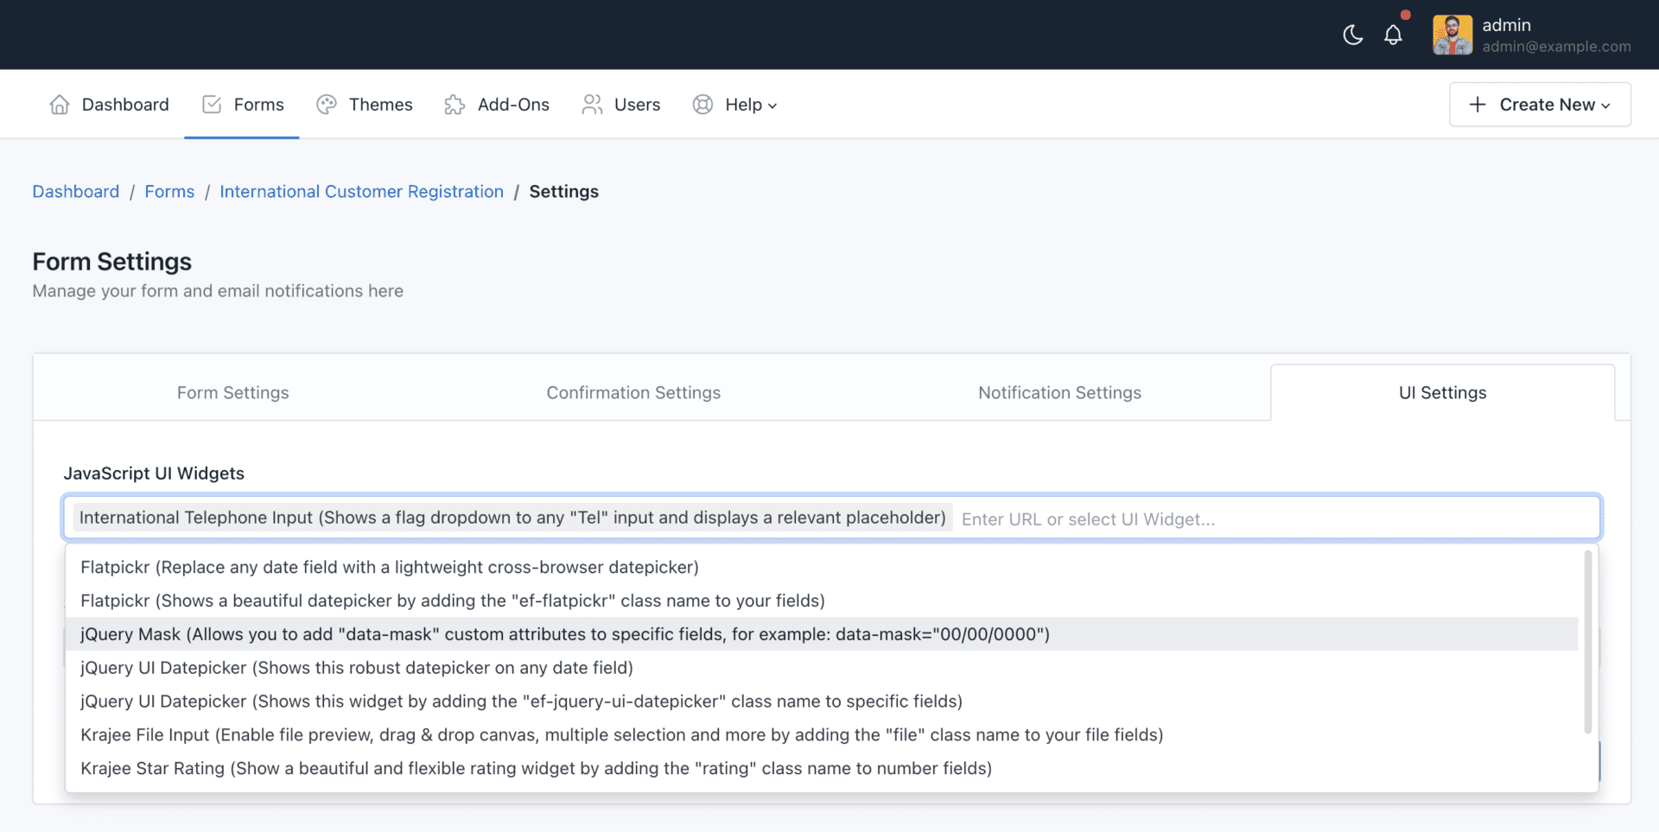Screen dimensions: 1659x832
Task: Click the Themes palette icon
Action: pyautogui.click(x=327, y=105)
